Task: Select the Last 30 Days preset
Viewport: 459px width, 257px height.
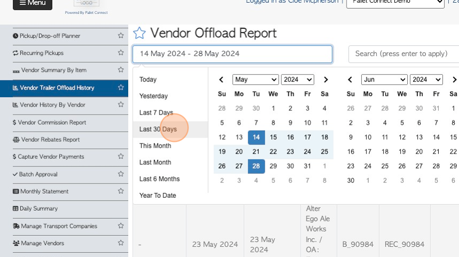Action: tap(170, 129)
